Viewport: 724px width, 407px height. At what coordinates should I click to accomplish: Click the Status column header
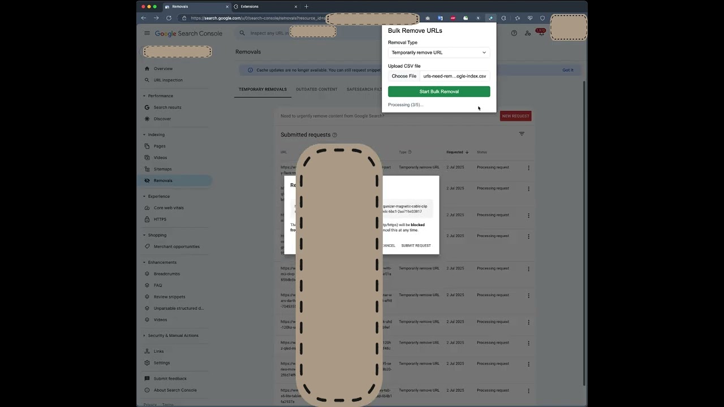coord(482,152)
